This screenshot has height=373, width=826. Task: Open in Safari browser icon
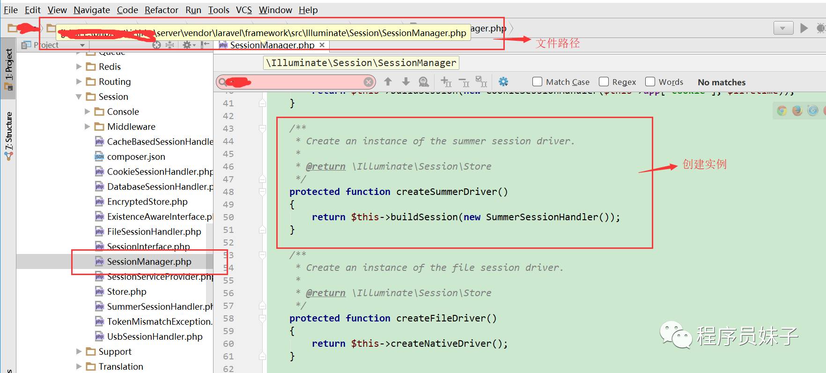813,111
